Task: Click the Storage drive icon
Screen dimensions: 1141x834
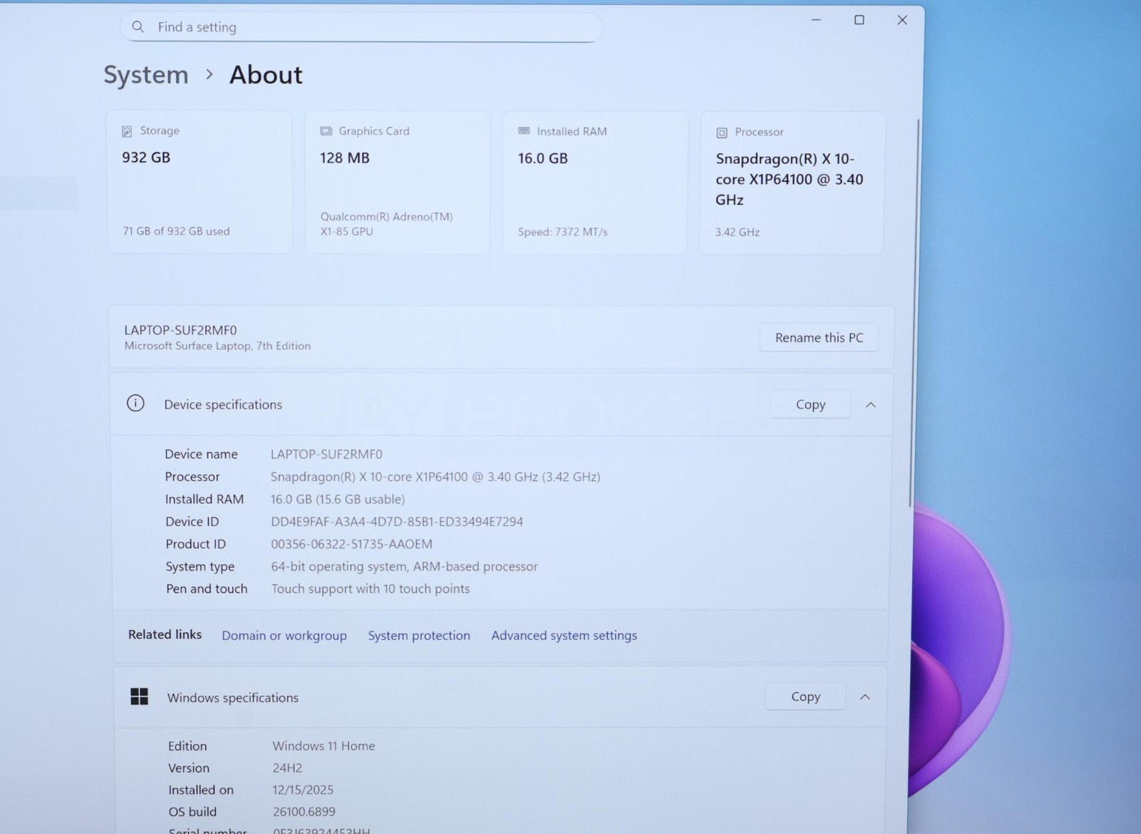Action: click(127, 131)
